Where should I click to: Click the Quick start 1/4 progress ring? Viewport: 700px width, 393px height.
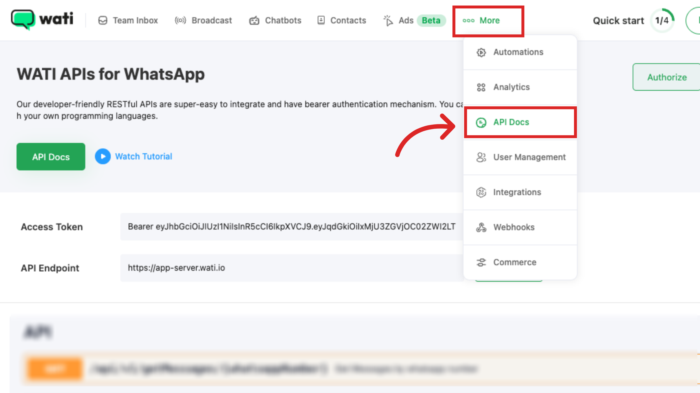coord(662,20)
